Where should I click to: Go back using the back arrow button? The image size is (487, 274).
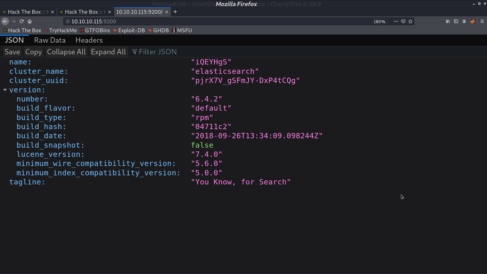pyautogui.click(x=5, y=21)
